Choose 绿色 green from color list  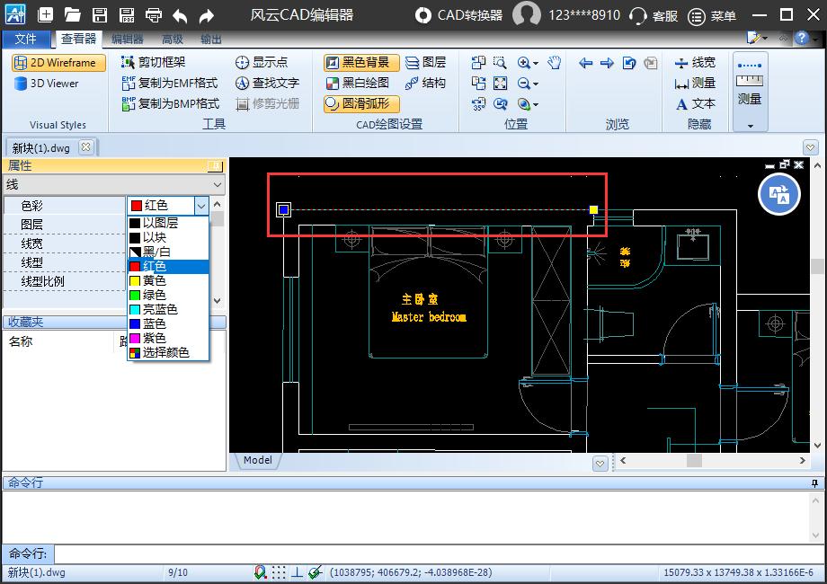[154, 295]
